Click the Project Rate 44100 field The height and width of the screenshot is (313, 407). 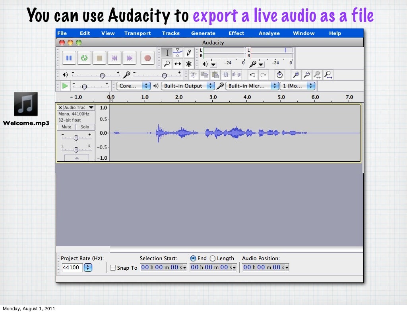pyautogui.click(x=72, y=267)
